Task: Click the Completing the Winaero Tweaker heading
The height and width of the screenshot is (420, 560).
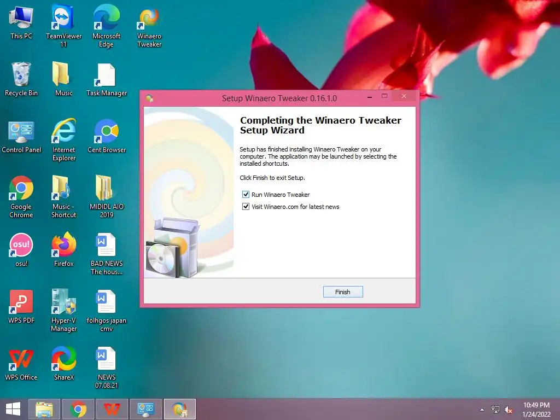Action: click(320, 125)
